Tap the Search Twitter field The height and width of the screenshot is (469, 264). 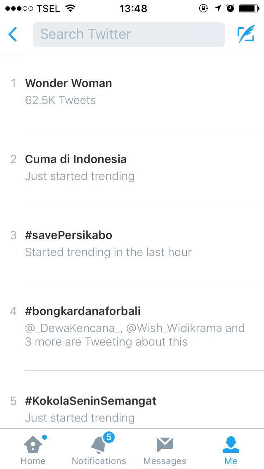click(x=129, y=34)
